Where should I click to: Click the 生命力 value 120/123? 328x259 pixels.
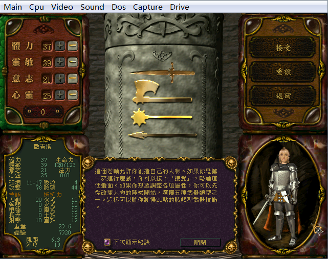[65, 165]
